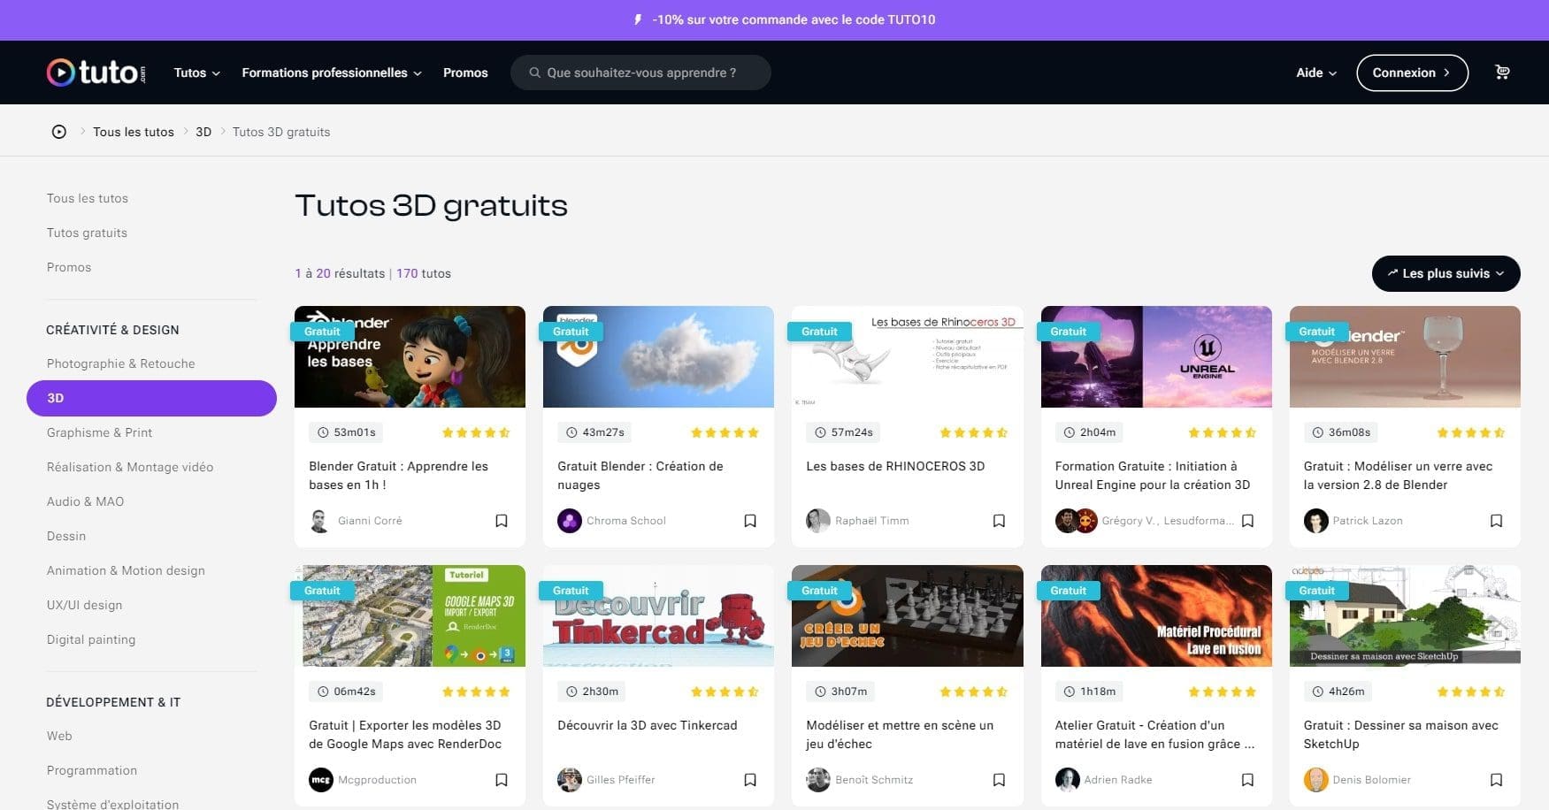The image size is (1549, 810).
Task: Bookmark Blender Gratuit Apprendre les bases tutorial
Action: [502, 521]
